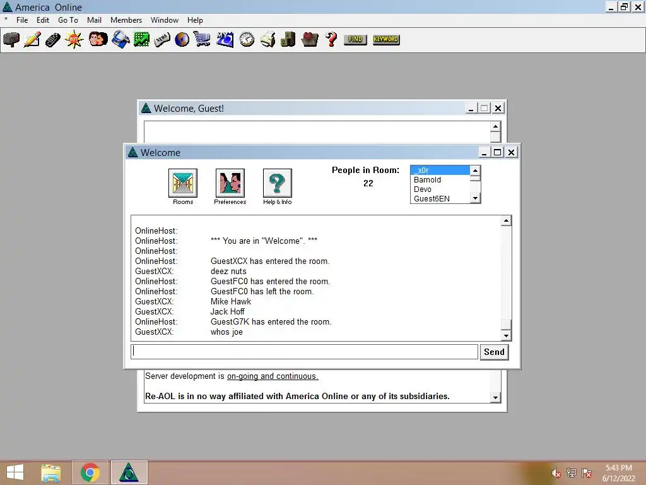The height and width of the screenshot is (485, 646).
Task: Click the AOL taskbar icon
Action: tap(129, 472)
